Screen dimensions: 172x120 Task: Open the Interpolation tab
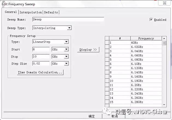click(x=31, y=12)
